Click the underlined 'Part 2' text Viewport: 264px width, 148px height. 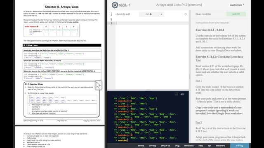(x=199, y=123)
